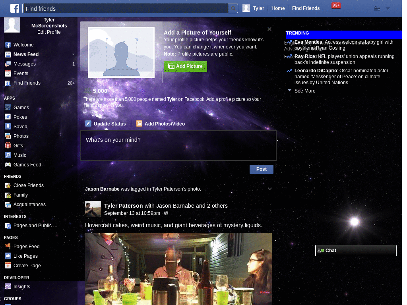Open the Chat bar

[x=356, y=250]
